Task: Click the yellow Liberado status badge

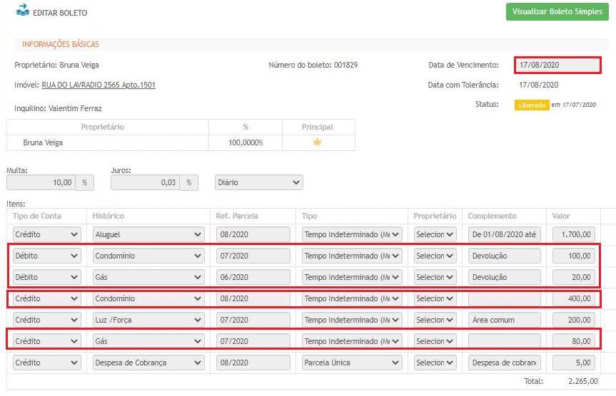Action: point(531,105)
